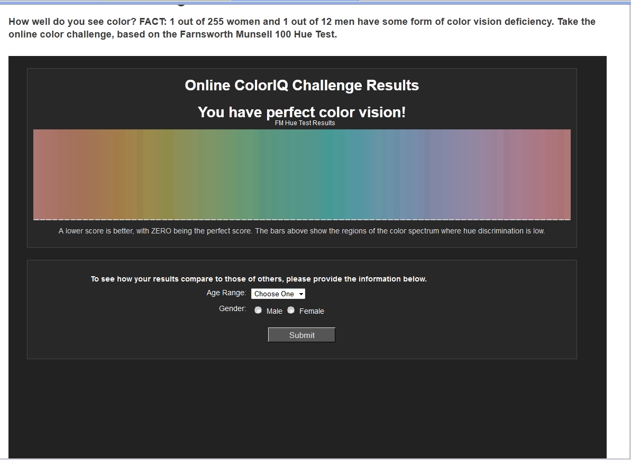Click the FM Hue Test Results spectrum chart
The width and height of the screenshot is (631, 460).
click(302, 175)
